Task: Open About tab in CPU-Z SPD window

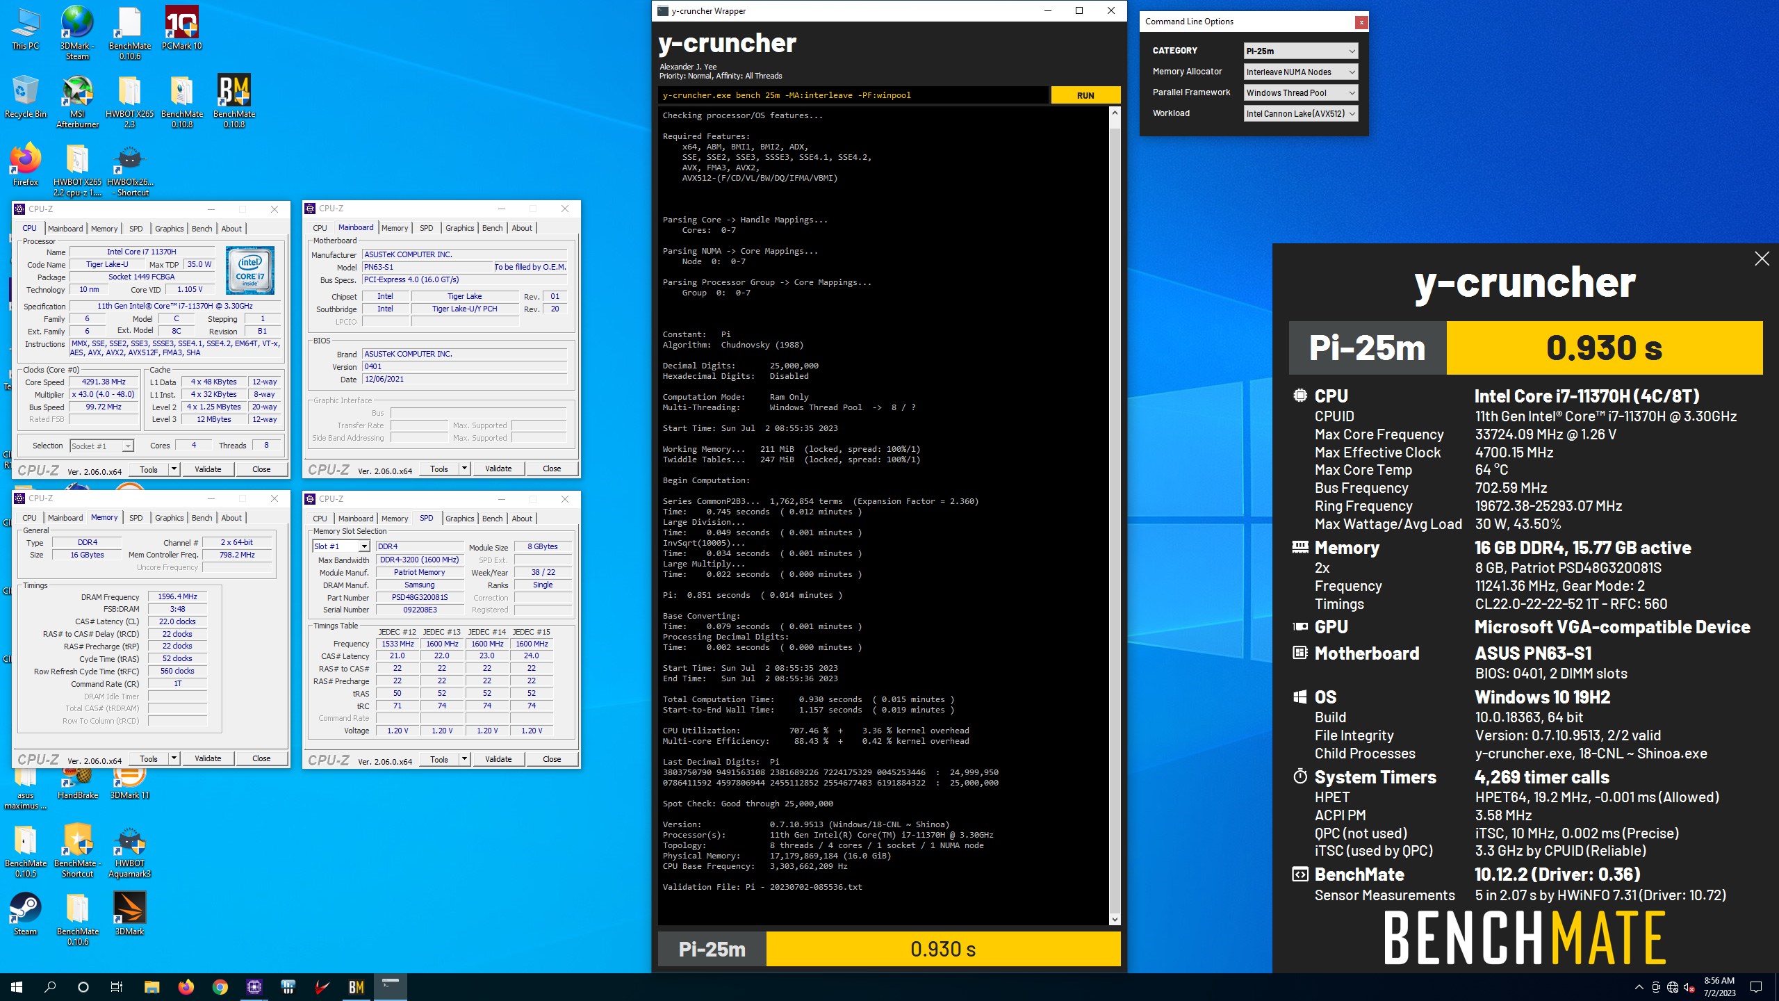Action: coord(522,519)
